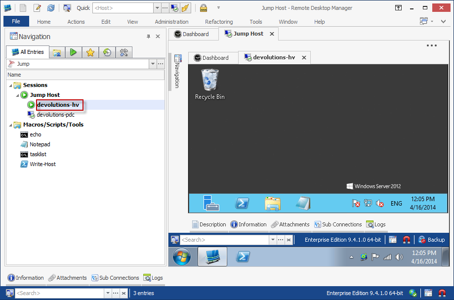Click the ellipsis button next to Quick Host
This screenshot has height=300, width=454.
(165, 8)
